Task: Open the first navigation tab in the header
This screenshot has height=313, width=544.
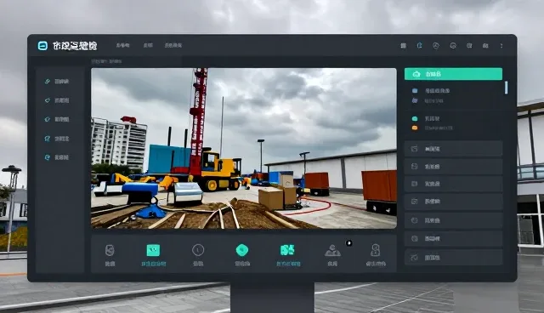Action: [x=122, y=45]
